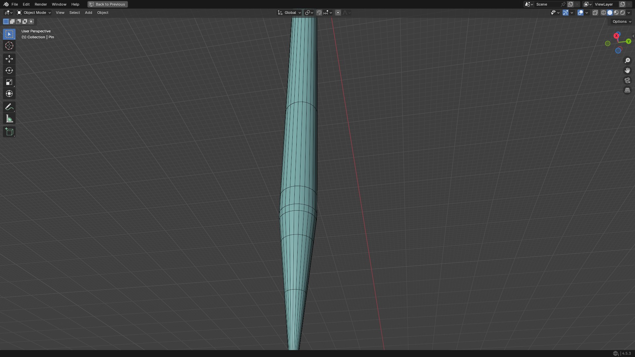Image resolution: width=635 pixels, height=357 pixels.
Task: Open the File menu
Action: point(15,4)
